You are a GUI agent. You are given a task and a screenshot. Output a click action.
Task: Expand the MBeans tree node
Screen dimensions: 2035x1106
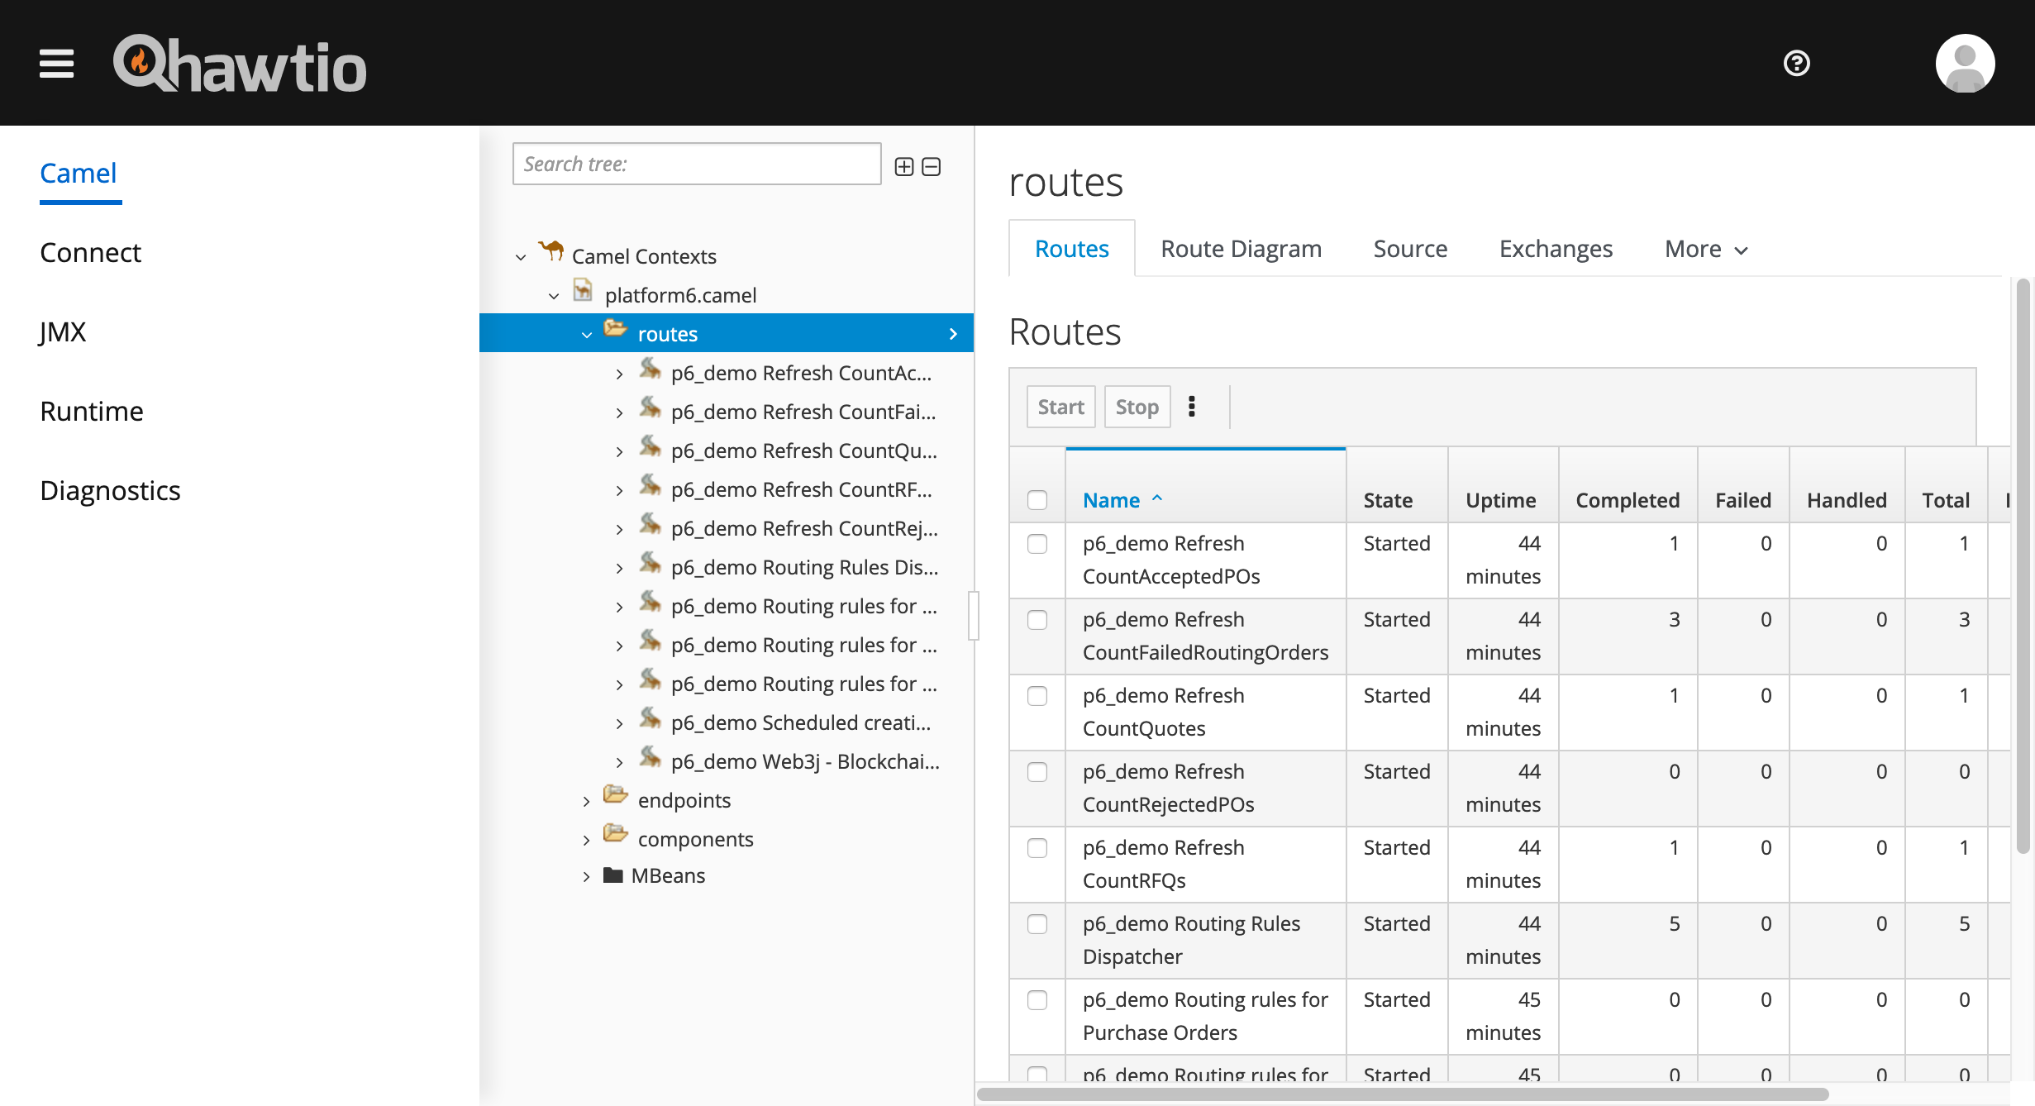tap(586, 876)
